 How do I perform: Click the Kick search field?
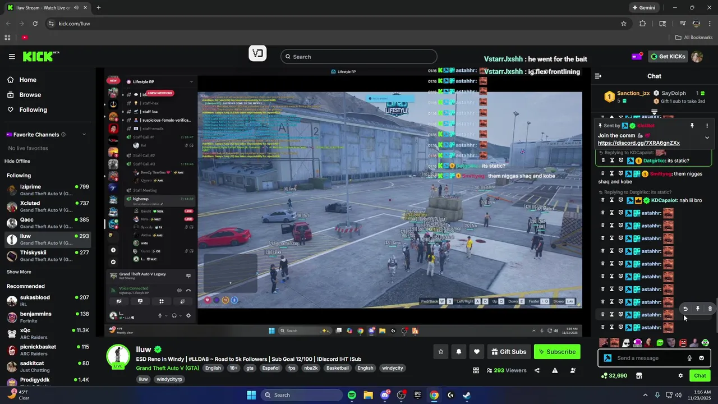pos(359,57)
